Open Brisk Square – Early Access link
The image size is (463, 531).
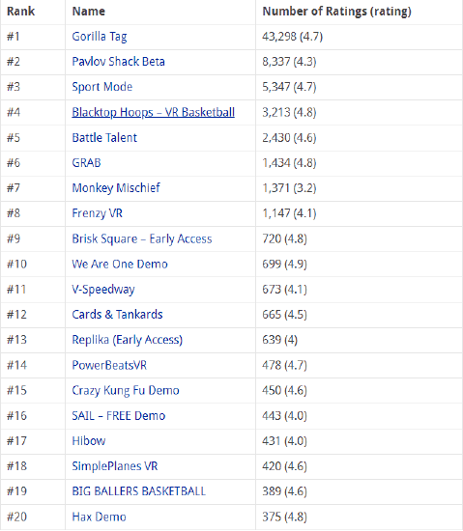142,238
